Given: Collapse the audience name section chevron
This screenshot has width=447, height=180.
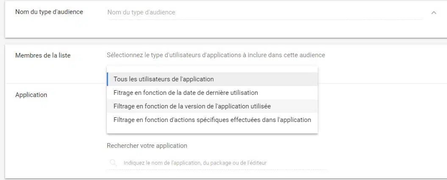Looking at the screenshot, I should point(433,13).
